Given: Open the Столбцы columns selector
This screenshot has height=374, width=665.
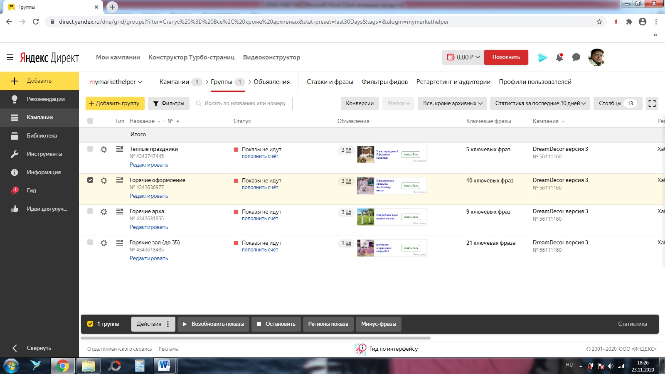Looking at the screenshot, I should pyautogui.click(x=618, y=103).
